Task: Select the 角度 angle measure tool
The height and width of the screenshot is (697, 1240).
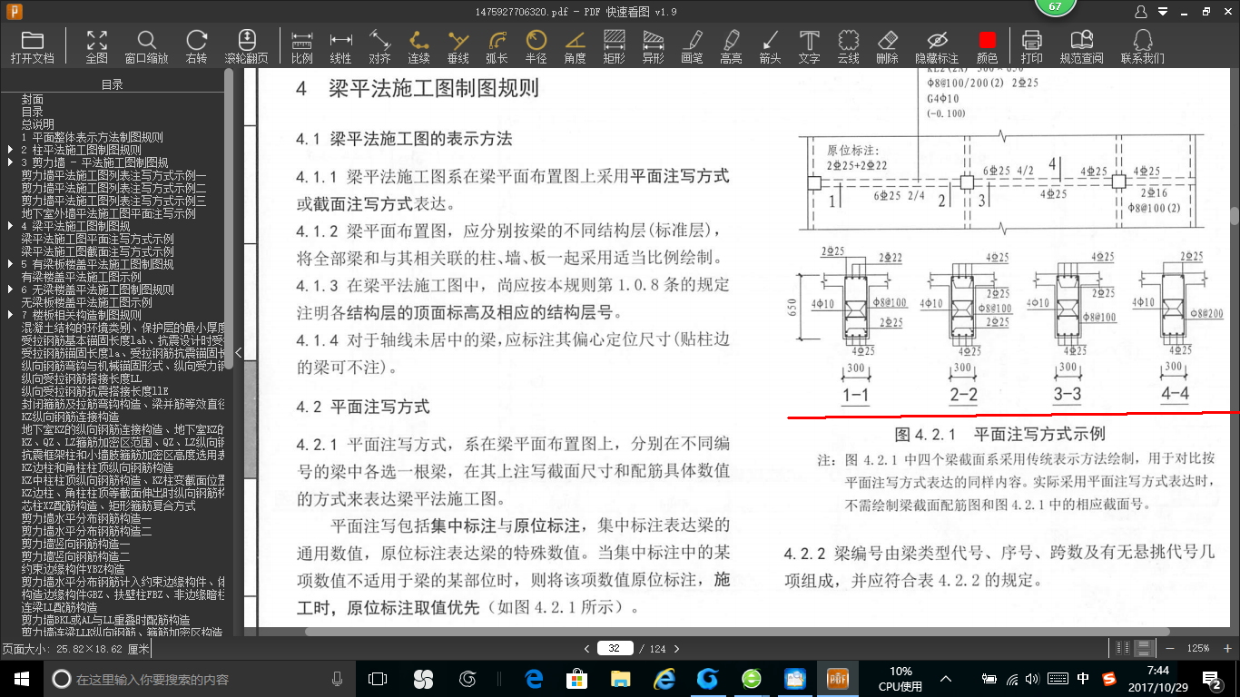Action: (575, 46)
